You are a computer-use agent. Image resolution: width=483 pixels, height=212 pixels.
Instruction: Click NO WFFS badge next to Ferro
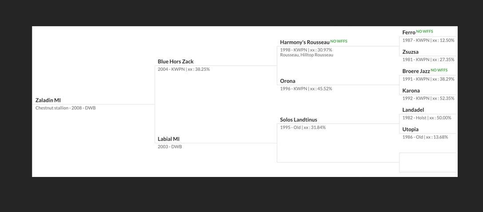[424, 31]
